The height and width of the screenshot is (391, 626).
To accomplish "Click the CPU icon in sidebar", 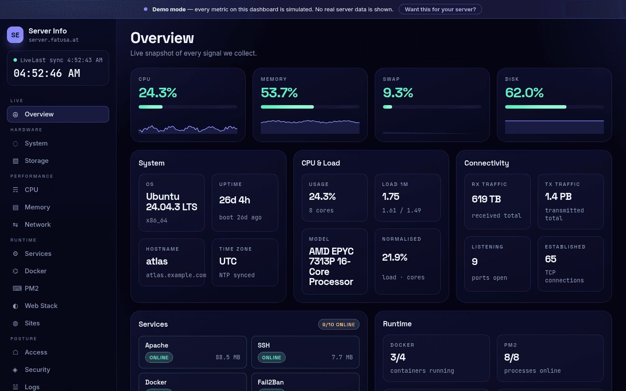I will point(16,190).
